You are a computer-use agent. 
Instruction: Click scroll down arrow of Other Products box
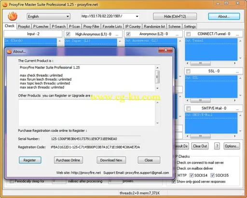(157, 123)
